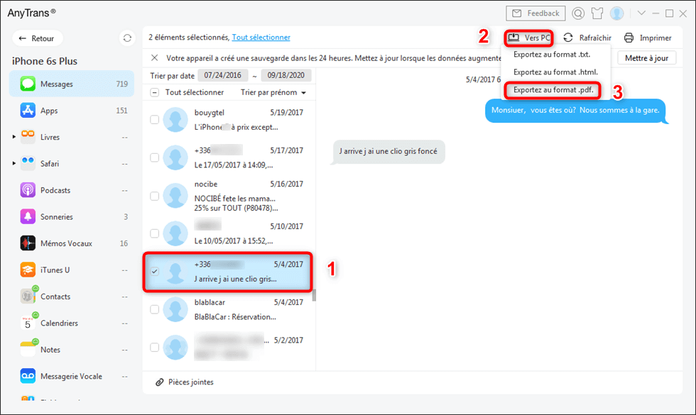The height and width of the screenshot is (415, 696).
Task: Open the blablacar contact avatar
Action: pyautogui.click(x=175, y=309)
